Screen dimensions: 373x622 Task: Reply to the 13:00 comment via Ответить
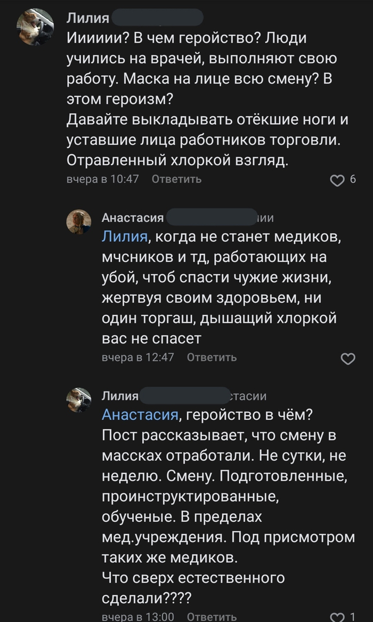(x=212, y=617)
